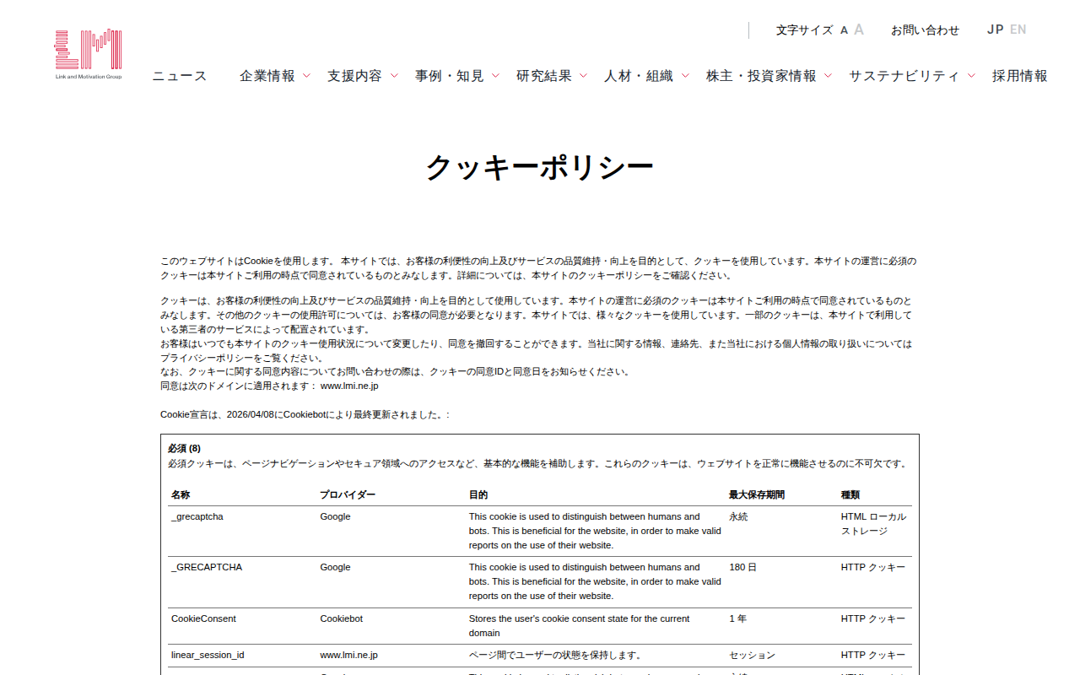Image resolution: width=1080 pixels, height=675 pixels.
Task: Open the 支援内容 menu
Action: 355,76
